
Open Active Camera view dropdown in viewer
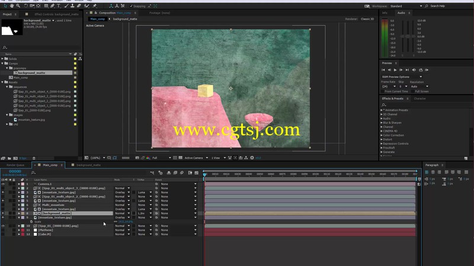pos(196,158)
